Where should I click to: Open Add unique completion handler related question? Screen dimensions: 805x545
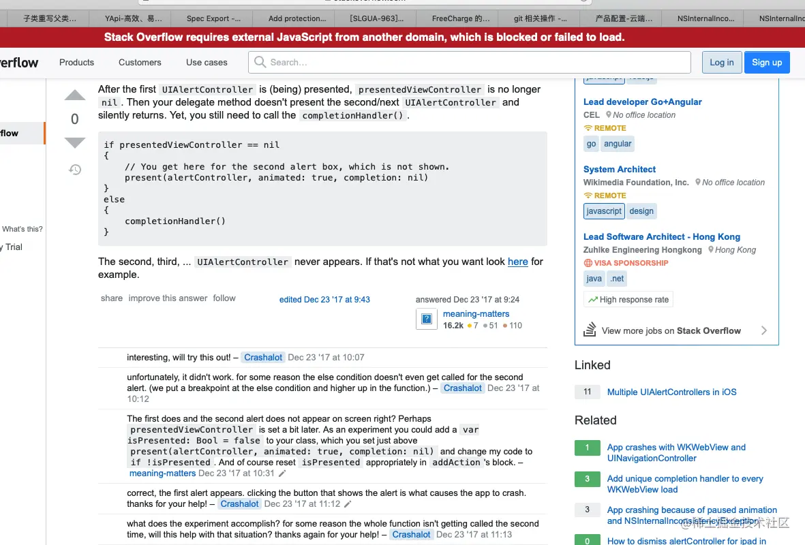click(685, 484)
